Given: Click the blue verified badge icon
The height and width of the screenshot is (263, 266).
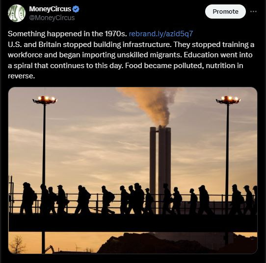Looking at the screenshot, I should point(76,9).
